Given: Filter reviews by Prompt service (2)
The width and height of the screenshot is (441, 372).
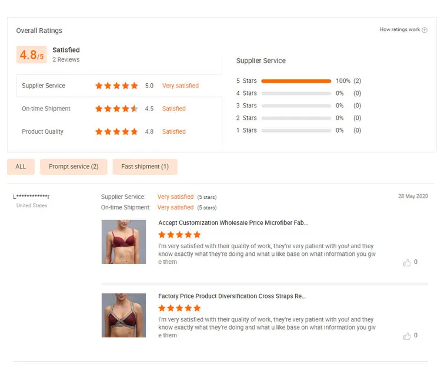Looking at the screenshot, I should [73, 167].
